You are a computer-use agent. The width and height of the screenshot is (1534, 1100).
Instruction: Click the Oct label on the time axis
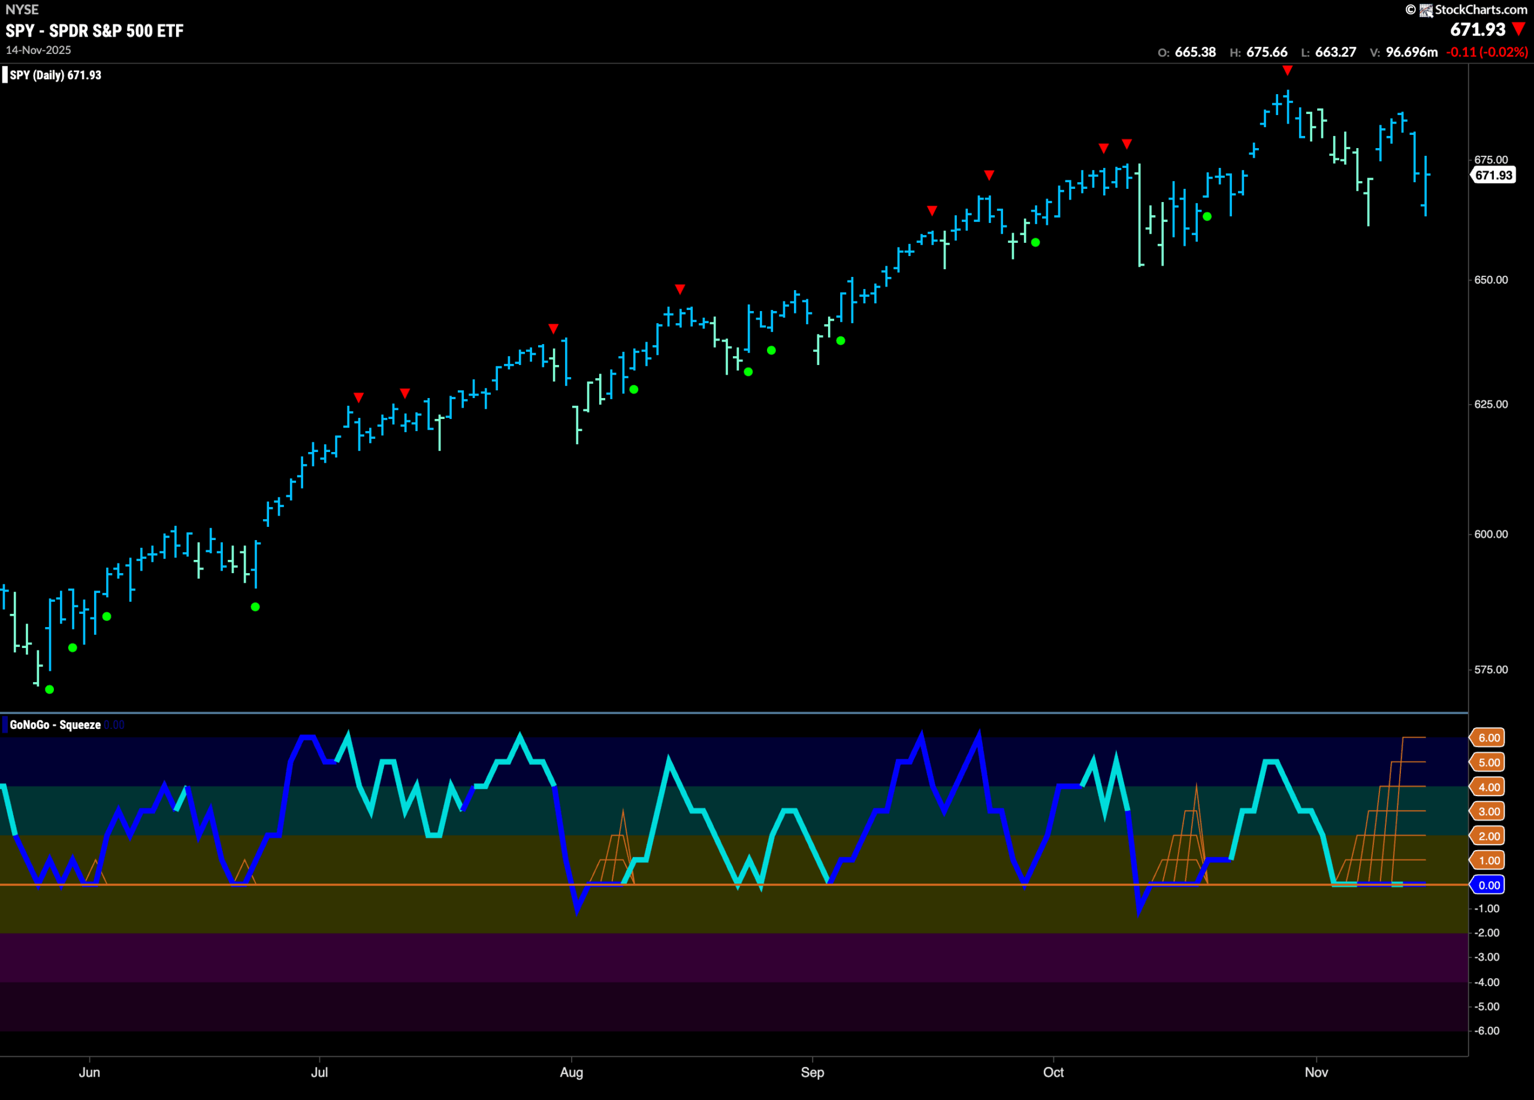click(x=1053, y=1072)
